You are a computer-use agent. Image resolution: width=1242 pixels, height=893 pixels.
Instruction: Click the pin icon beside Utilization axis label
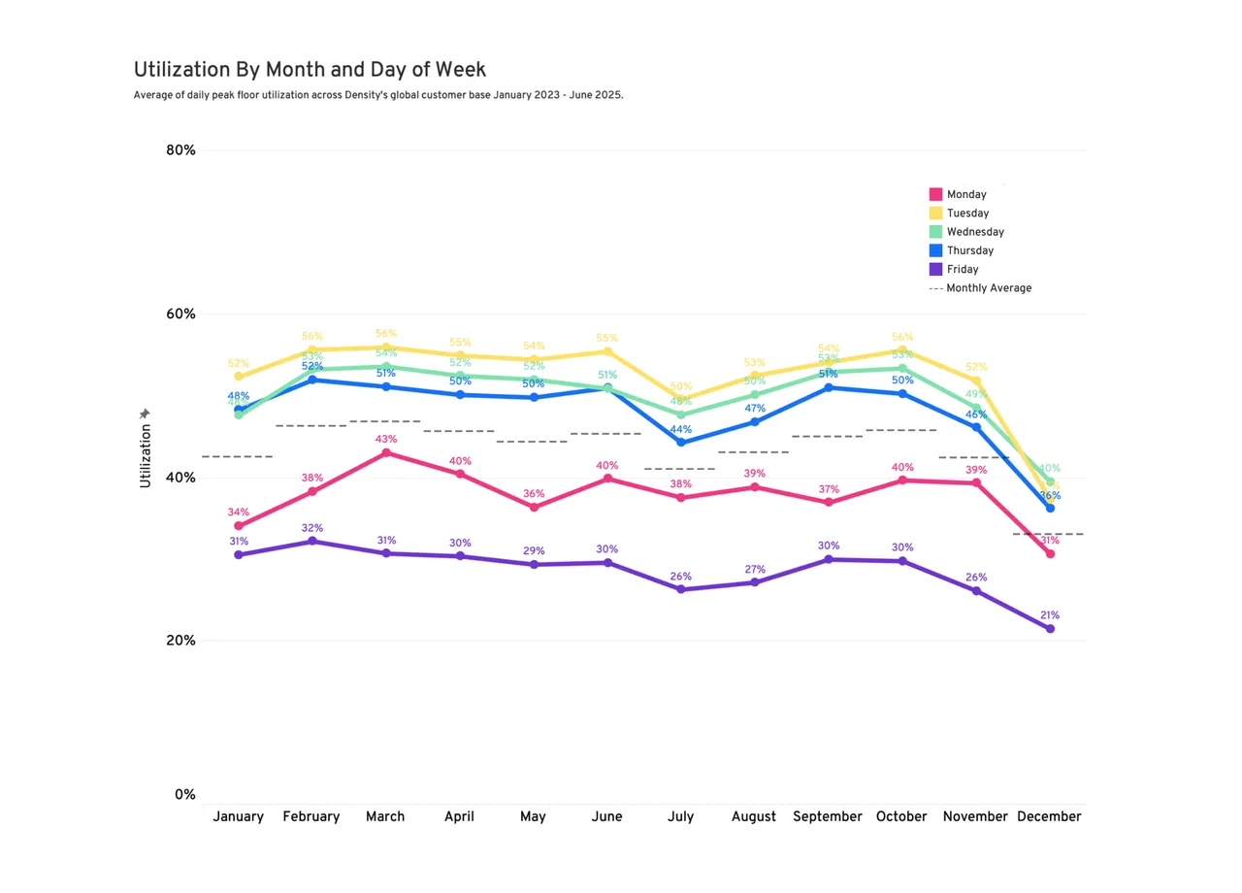point(145,414)
